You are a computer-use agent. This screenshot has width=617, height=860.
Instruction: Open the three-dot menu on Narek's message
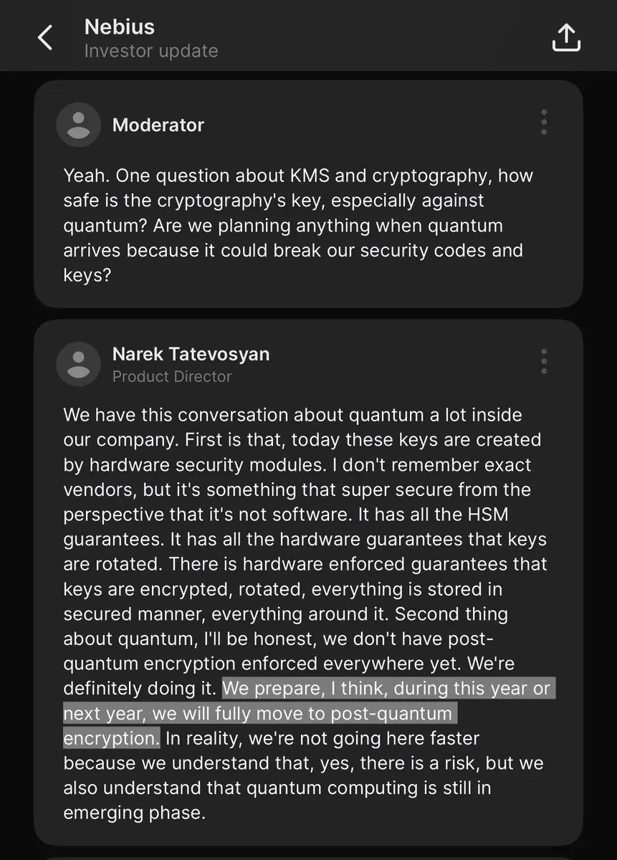coord(544,362)
